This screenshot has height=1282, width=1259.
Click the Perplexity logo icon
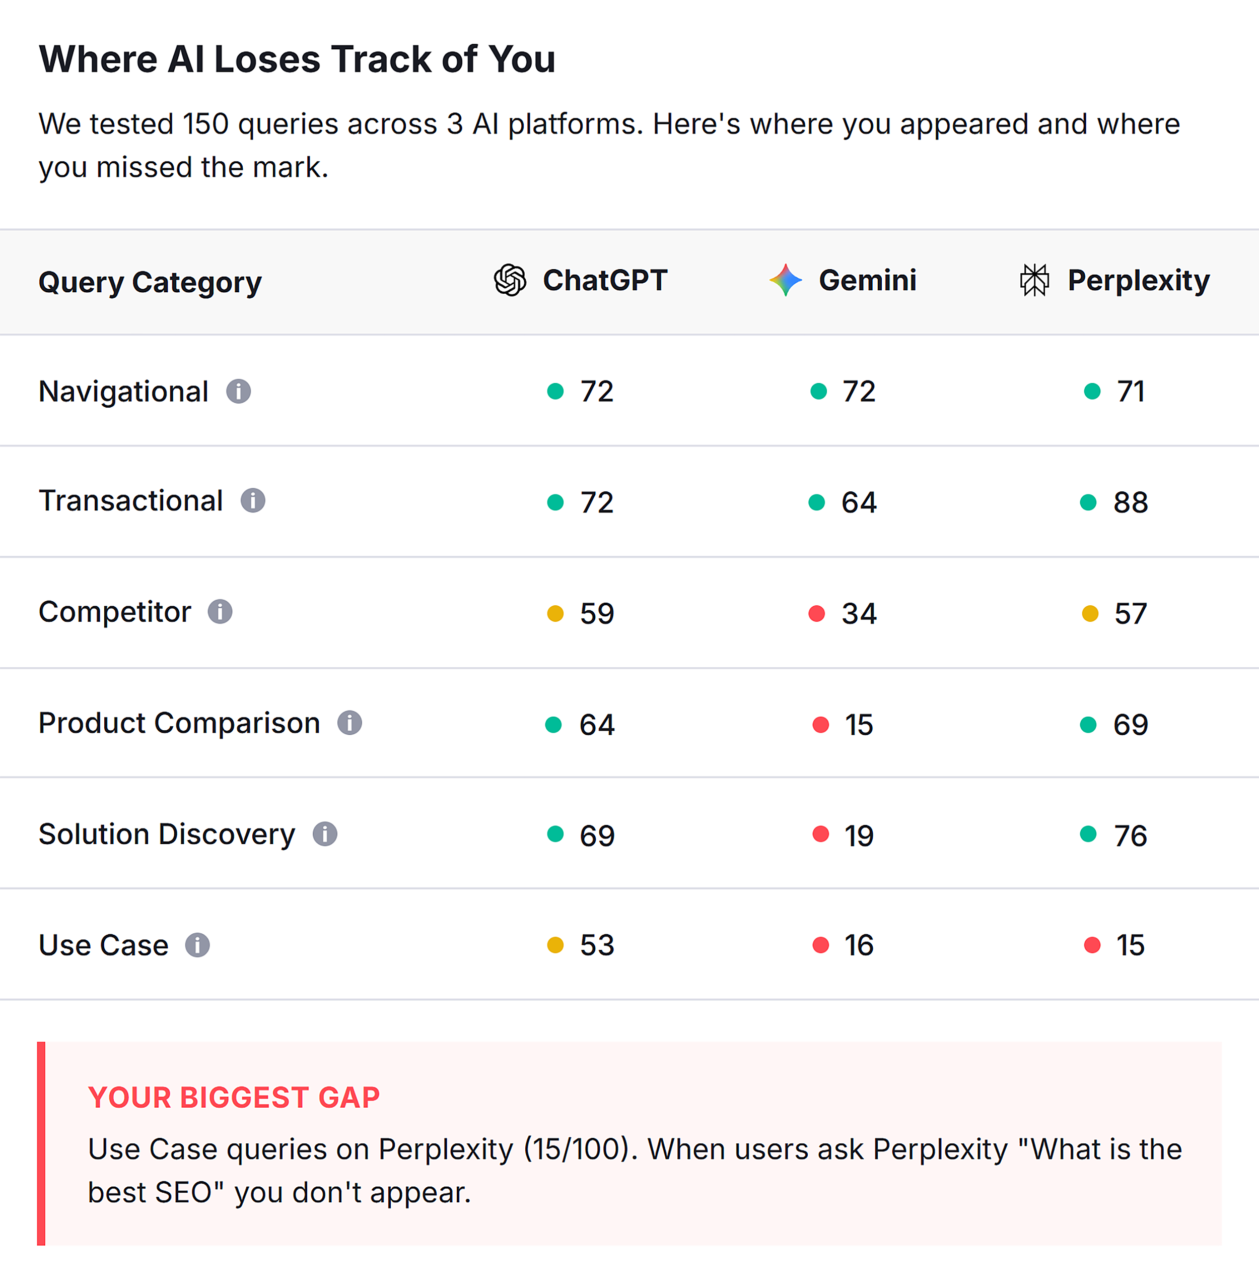tap(1035, 280)
